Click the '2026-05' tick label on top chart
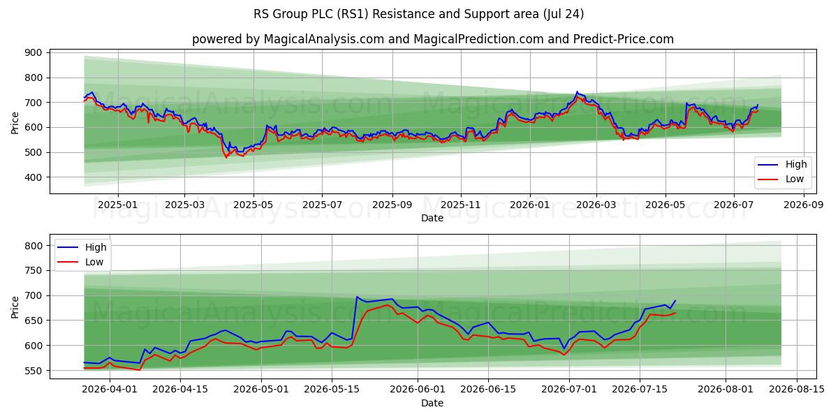The image size is (838, 419). (665, 205)
